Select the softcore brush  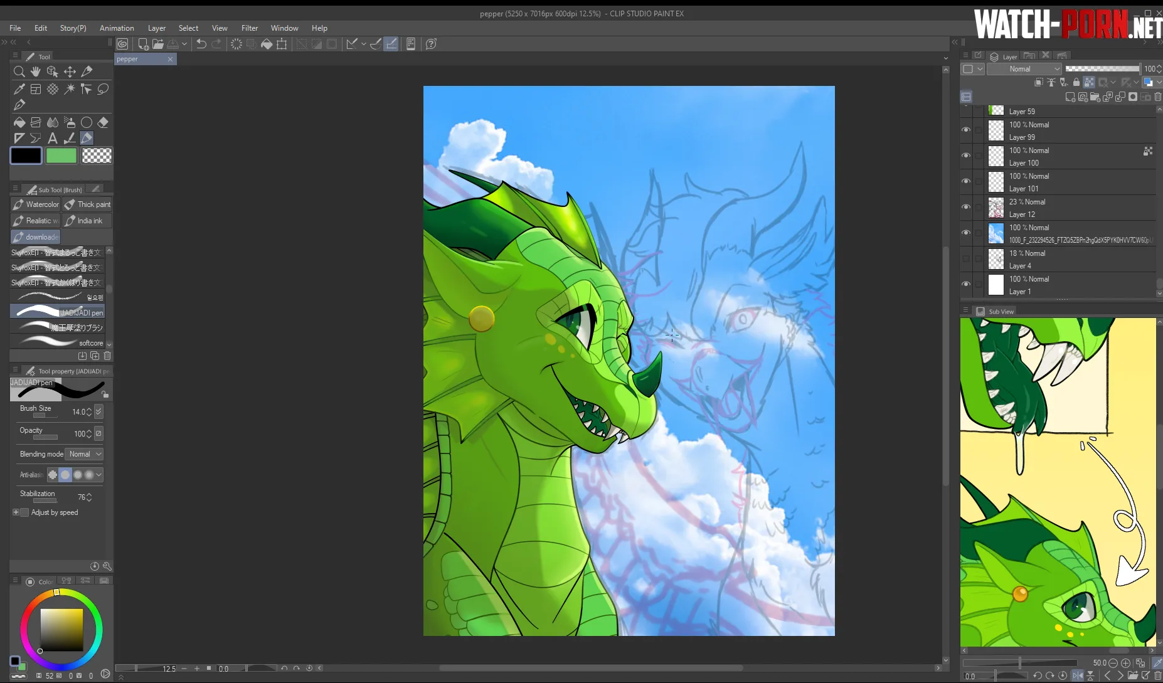[x=58, y=342]
